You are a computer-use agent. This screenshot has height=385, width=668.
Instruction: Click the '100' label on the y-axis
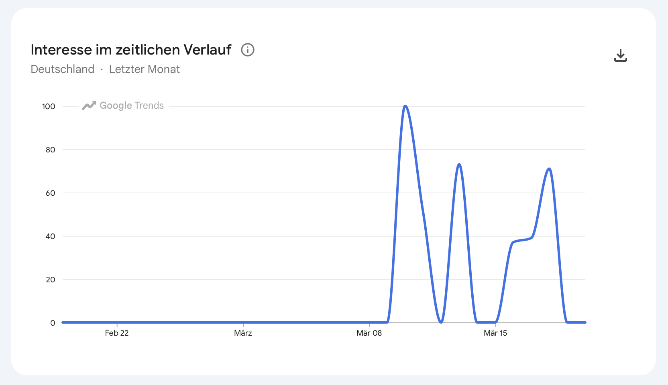48,106
